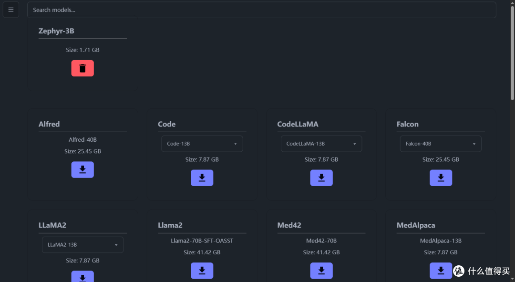The width and height of the screenshot is (515, 282).
Task: Download the Falcon-40B model
Action: pos(441,178)
